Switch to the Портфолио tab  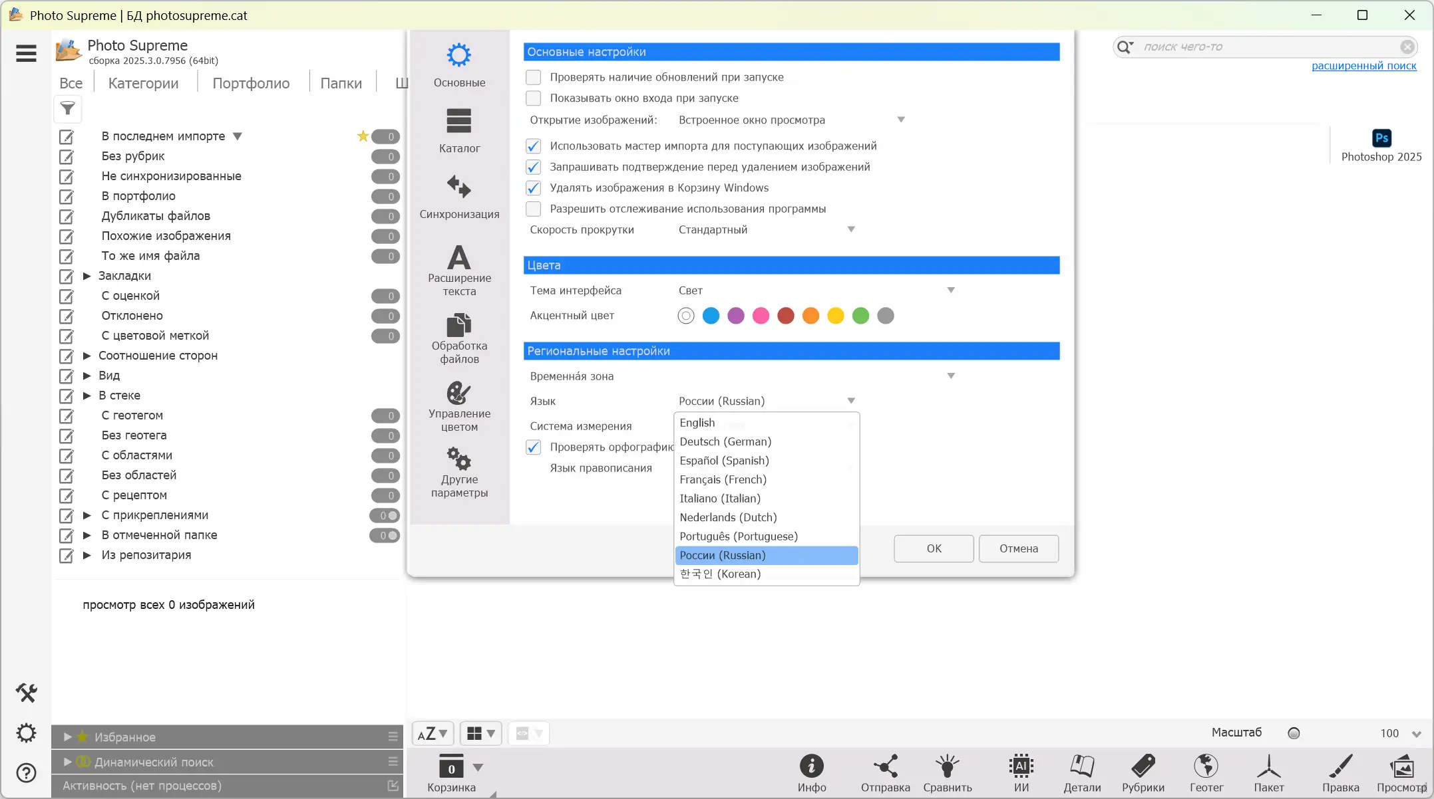coord(251,83)
